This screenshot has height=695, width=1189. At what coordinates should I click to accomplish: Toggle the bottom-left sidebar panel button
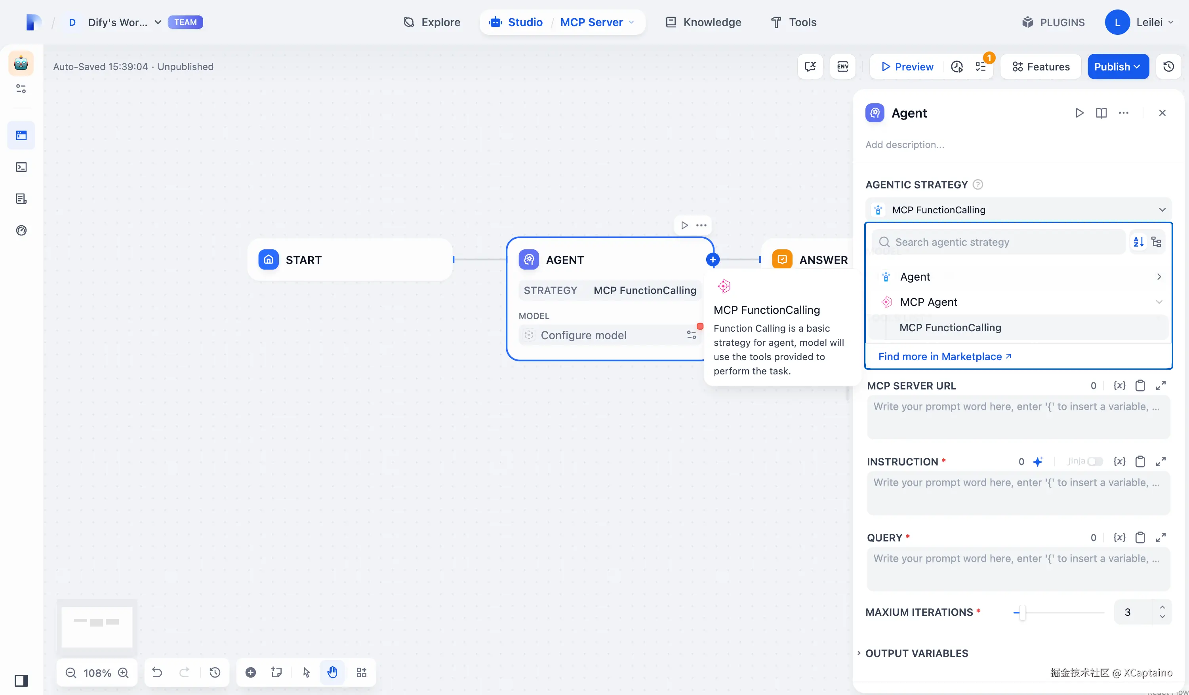tap(21, 680)
